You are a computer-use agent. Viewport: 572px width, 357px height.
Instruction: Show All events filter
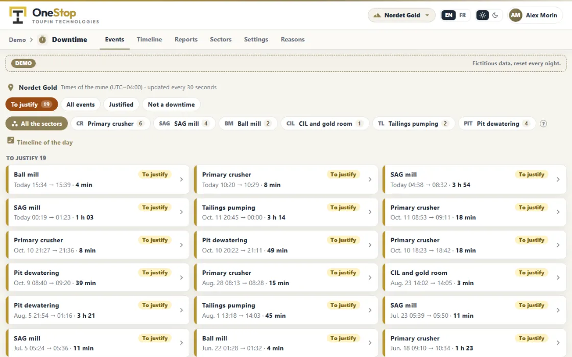pyautogui.click(x=81, y=105)
